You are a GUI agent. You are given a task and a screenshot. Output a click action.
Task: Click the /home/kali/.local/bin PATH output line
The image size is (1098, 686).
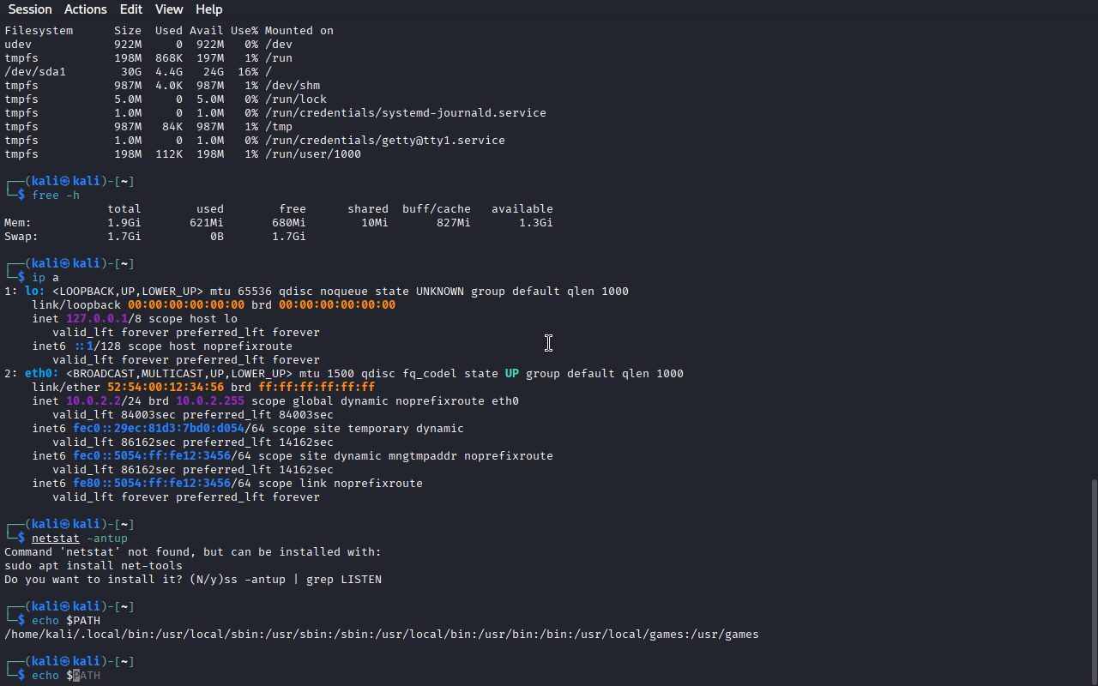pyautogui.click(x=381, y=635)
